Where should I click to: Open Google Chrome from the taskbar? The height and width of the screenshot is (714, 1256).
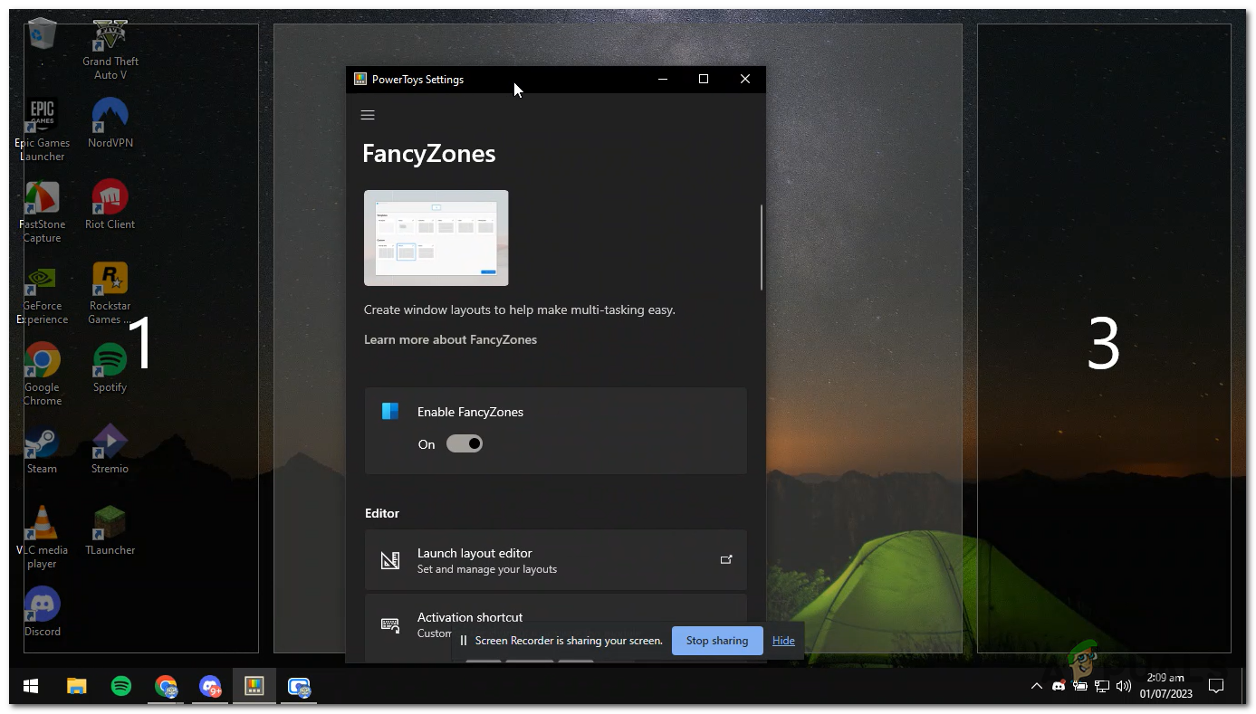point(167,686)
